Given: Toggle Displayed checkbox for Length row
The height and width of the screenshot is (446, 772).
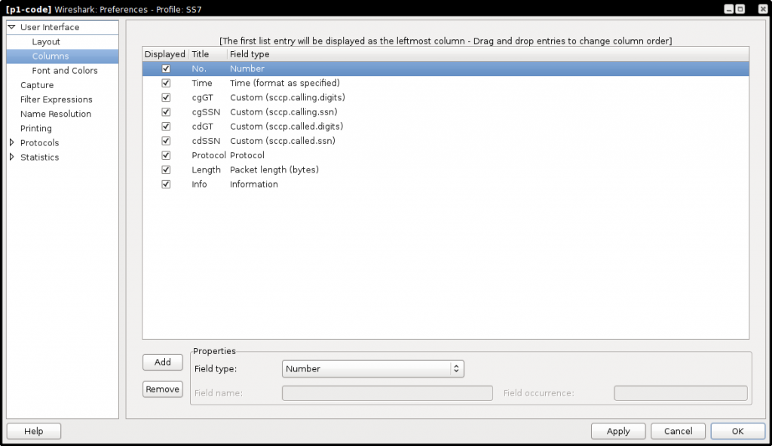Looking at the screenshot, I should (x=166, y=170).
